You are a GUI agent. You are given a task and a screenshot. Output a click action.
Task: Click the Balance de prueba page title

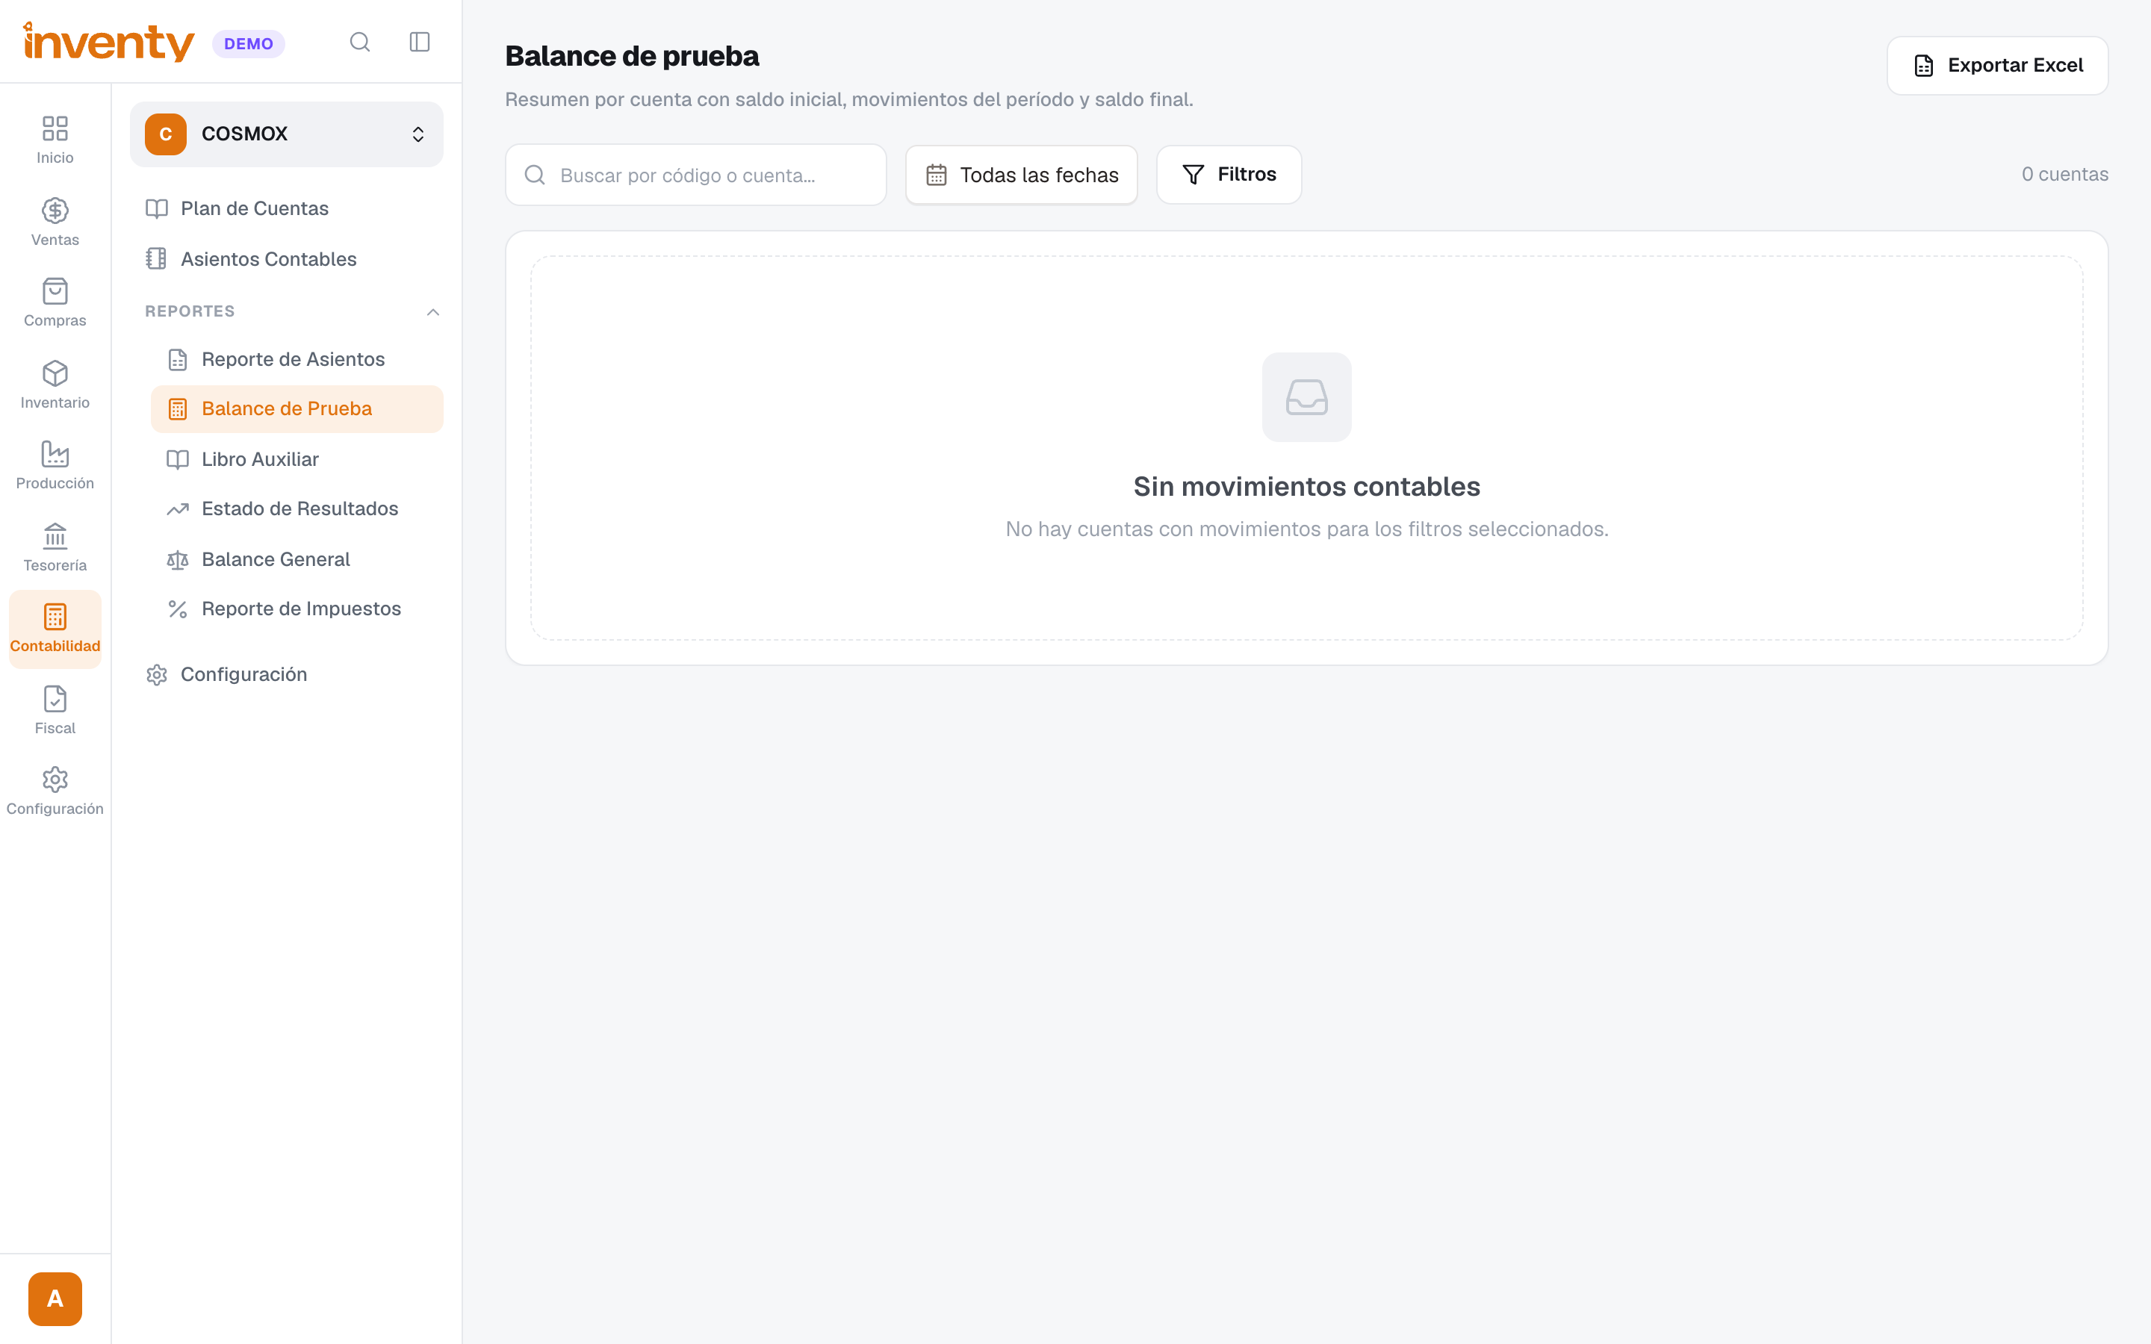[632, 56]
